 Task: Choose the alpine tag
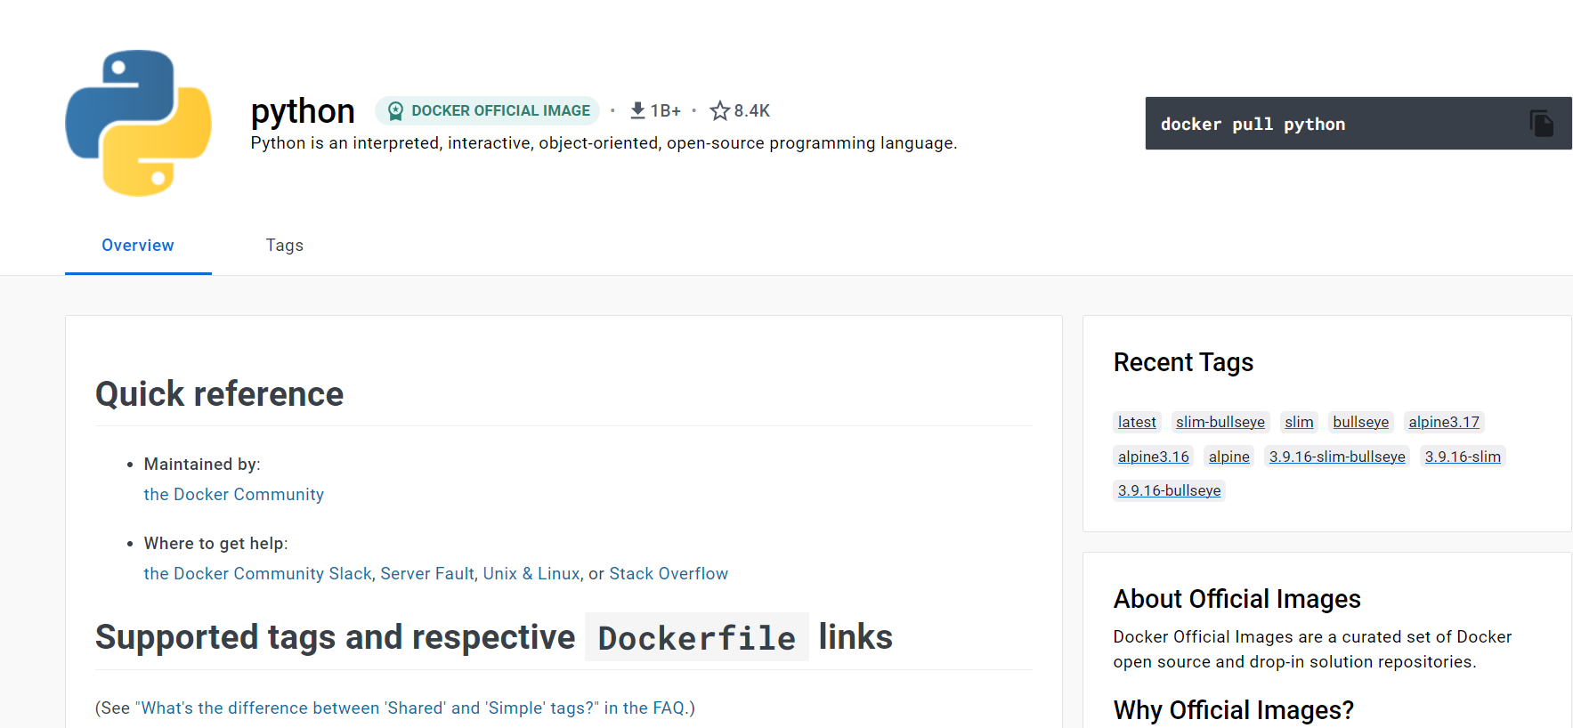click(x=1229, y=457)
